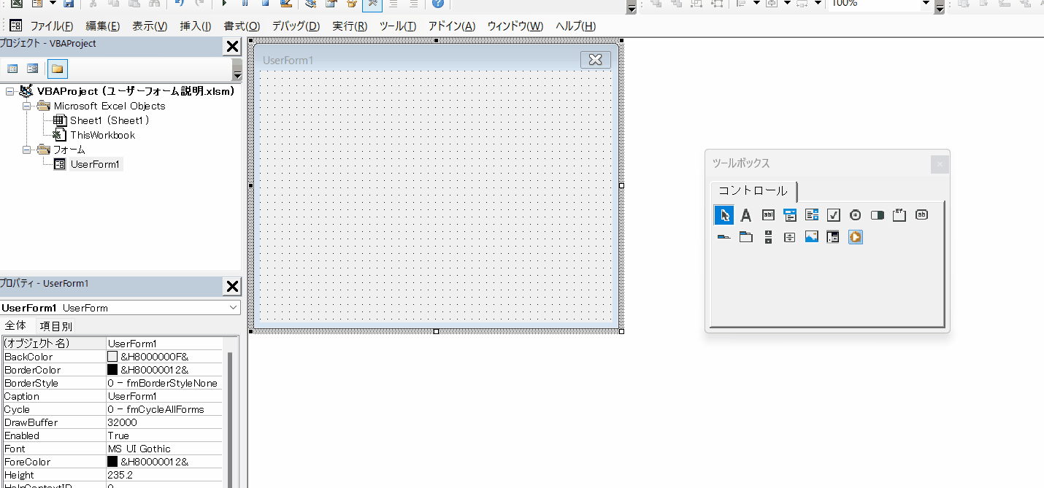Image resolution: width=1044 pixels, height=488 pixels.
Task: Open the zoom percentage dropdown arrow
Action: (x=926, y=4)
